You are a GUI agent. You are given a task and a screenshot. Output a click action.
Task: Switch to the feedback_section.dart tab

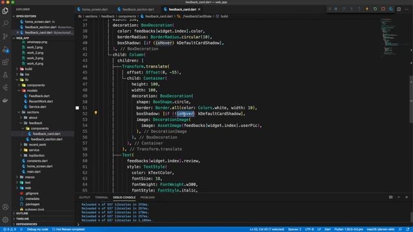(x=136, y=9)
